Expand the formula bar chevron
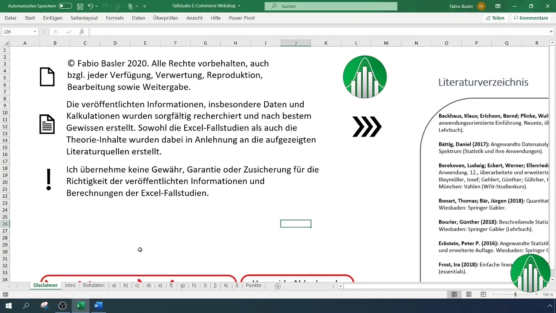This screenshot has width=556, height=313. click(x=552, y=32)
